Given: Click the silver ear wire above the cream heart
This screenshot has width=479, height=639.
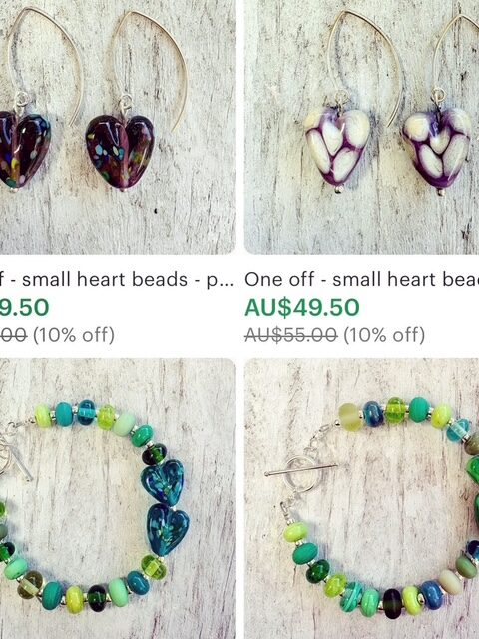Looking at the screenshot, I should point(366,65).
